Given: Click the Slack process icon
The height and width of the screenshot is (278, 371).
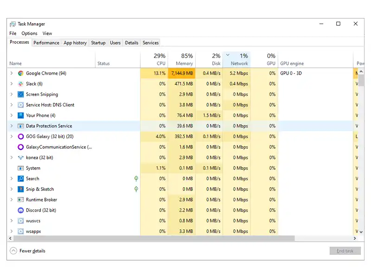Looking at the screenshot, I should pos(20,84).
